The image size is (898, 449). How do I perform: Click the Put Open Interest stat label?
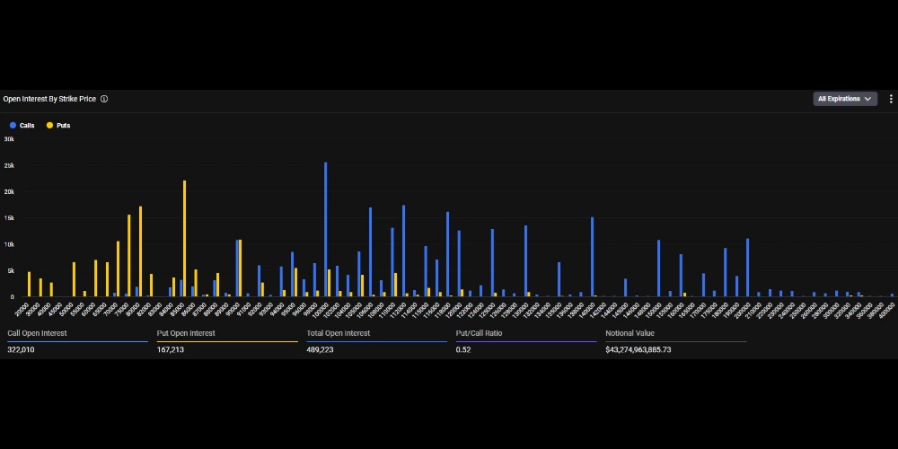(x=185, y=333)
